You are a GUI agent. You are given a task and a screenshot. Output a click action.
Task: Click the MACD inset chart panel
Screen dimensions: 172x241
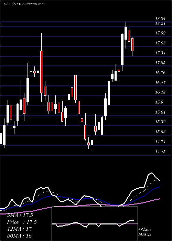pos(95,224)
